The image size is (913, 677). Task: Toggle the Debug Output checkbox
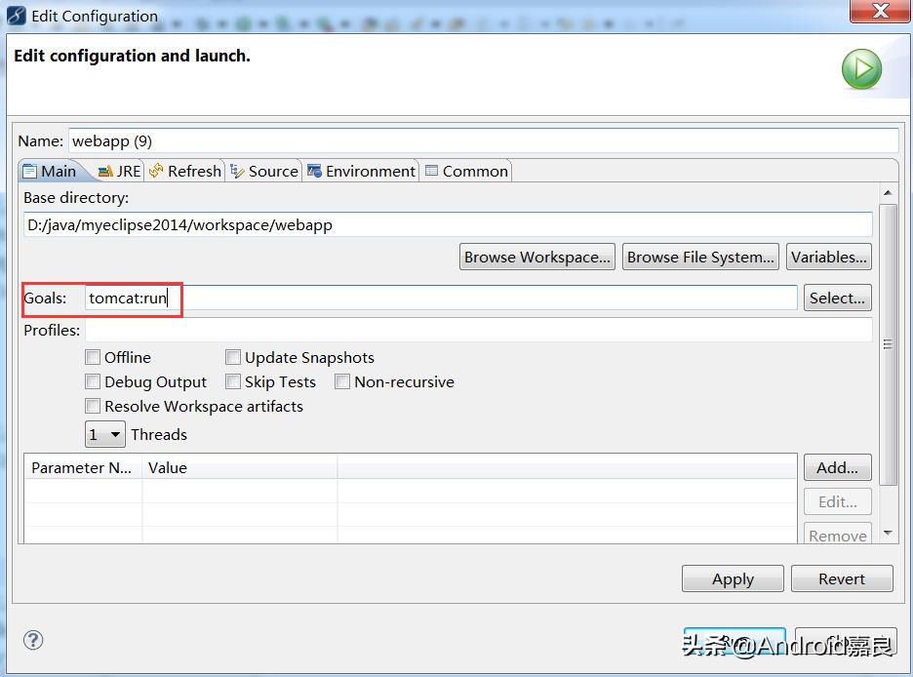pos(94,382)
